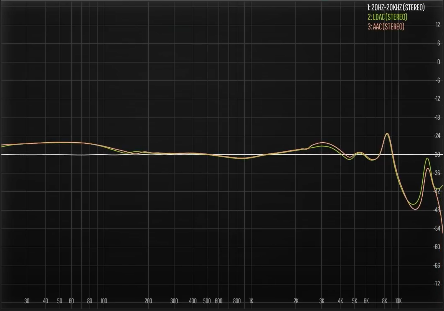Select the 12 dB level axis label
This screenshot has height=311, width=444.
pyautogui.click(x=438, y=25)
